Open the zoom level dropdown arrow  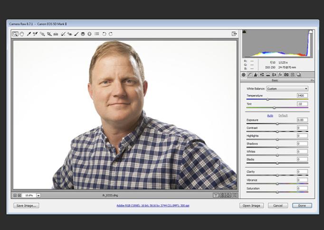[38, 195]
